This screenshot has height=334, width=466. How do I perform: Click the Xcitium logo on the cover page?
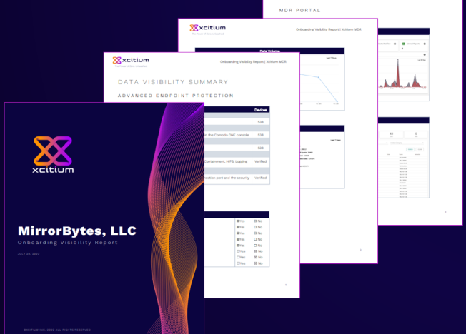click(x=54, y=154)
